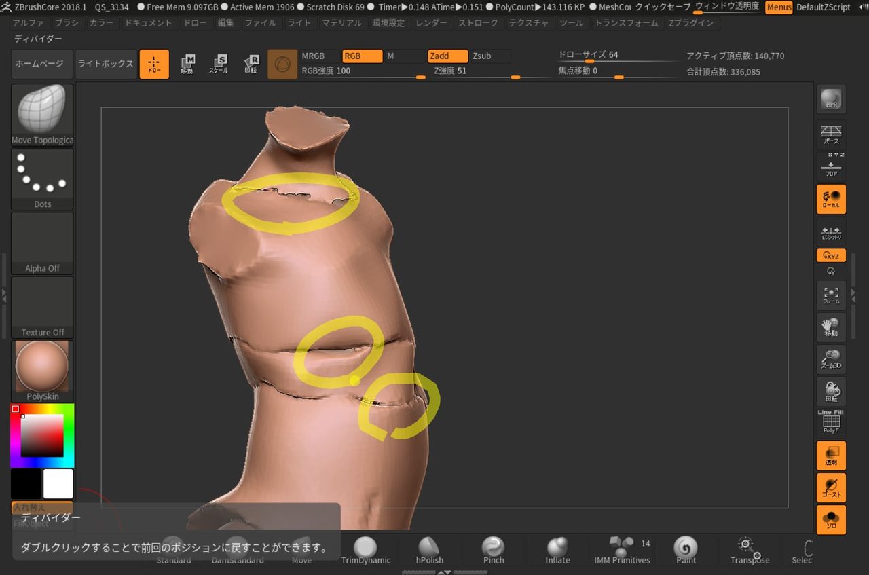The height and width of the screenshot is (575, 869).
Task: Click the BPR render icon
Action: [x=831, y=99]
